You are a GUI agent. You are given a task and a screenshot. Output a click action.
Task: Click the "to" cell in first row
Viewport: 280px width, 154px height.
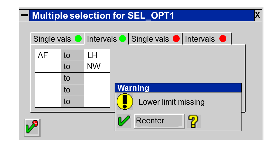tap(72, 55)
